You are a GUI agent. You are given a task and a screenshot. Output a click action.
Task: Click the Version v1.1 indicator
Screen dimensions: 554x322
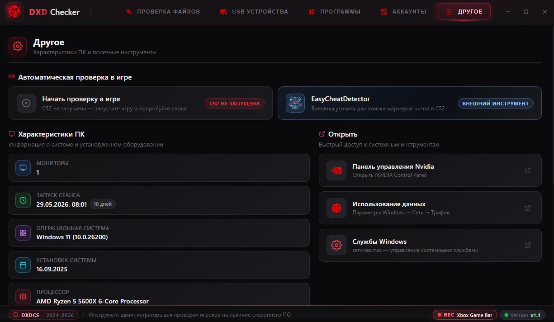pos(522,315)
